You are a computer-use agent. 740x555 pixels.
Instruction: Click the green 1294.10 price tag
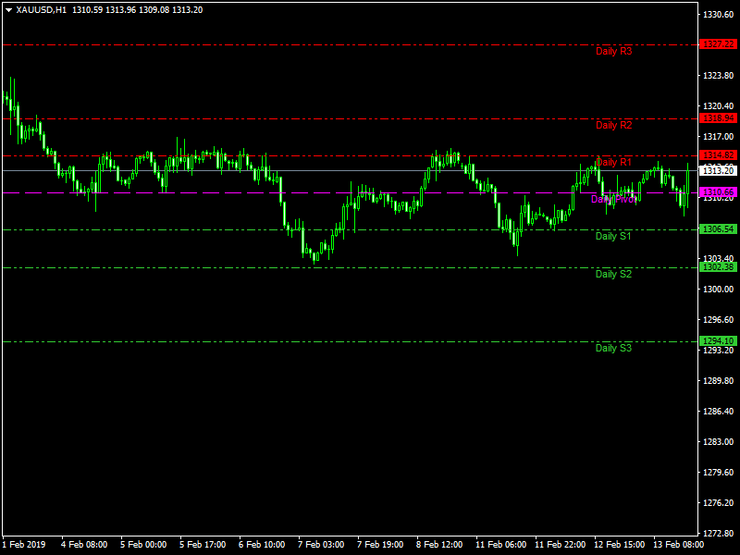[718, 341]
